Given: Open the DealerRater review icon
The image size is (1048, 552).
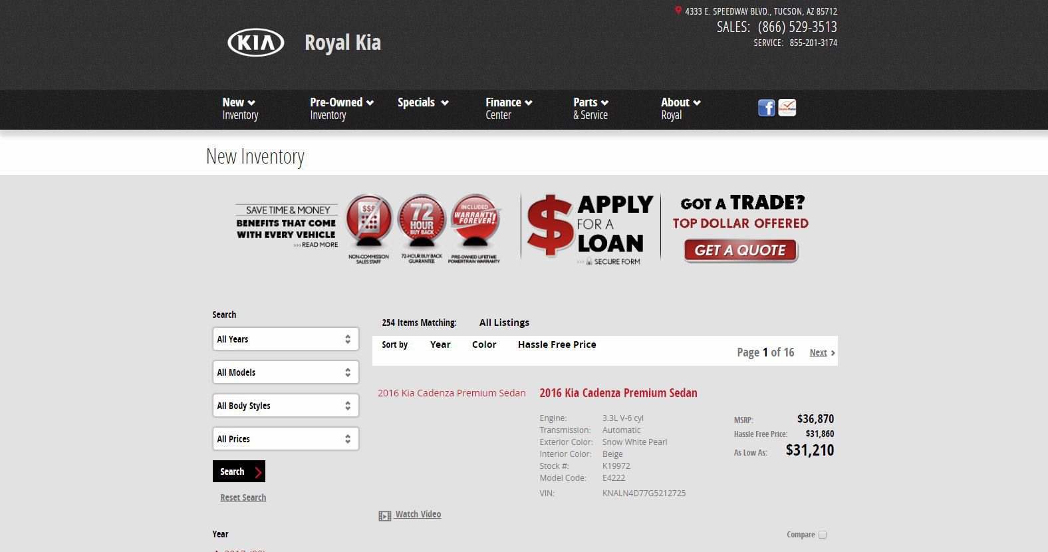Looking at the screenshot, I should [787, 108].
